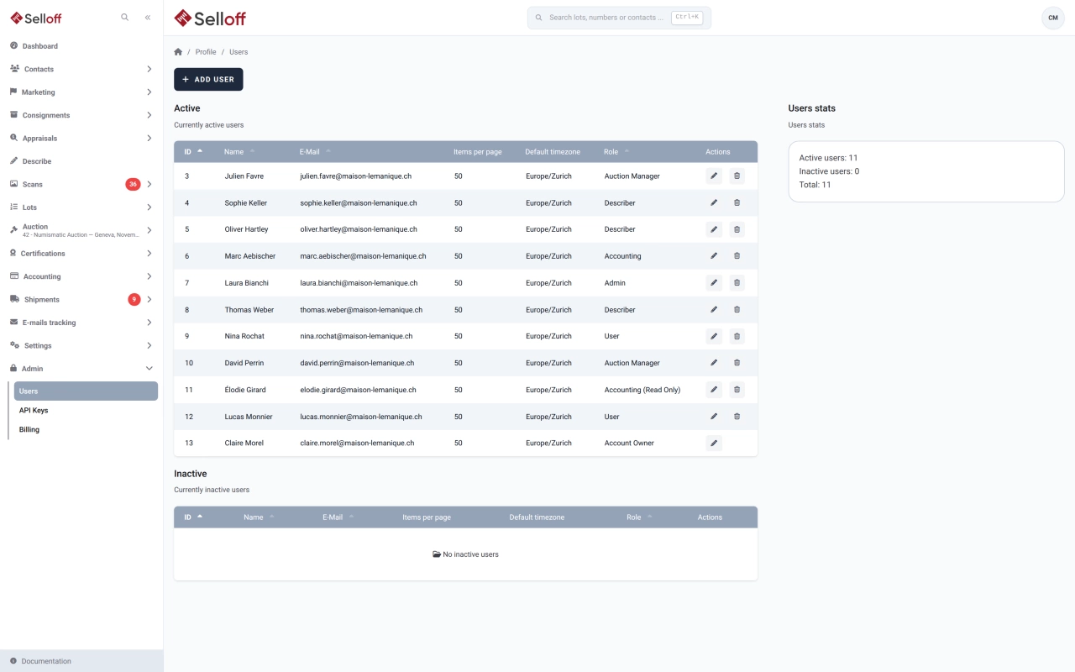This screenshot has height=672, width=1075.
Task: Collapse the Admin sidebar section
Action: 149,369
